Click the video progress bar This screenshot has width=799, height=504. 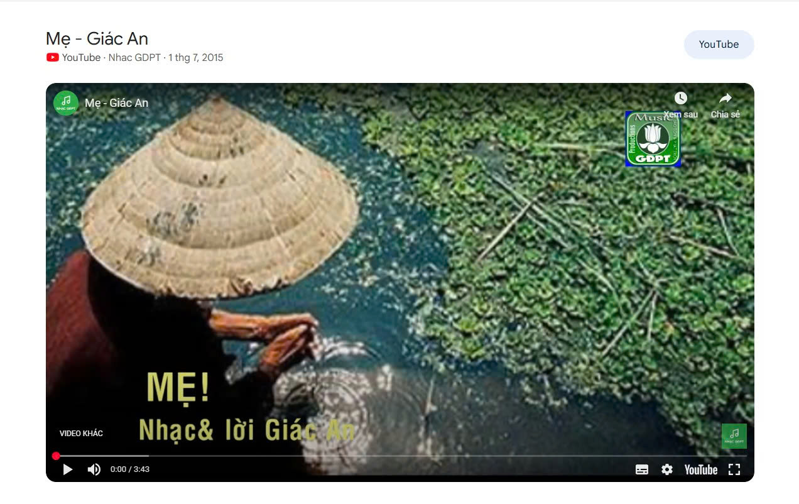pos(400,456)
